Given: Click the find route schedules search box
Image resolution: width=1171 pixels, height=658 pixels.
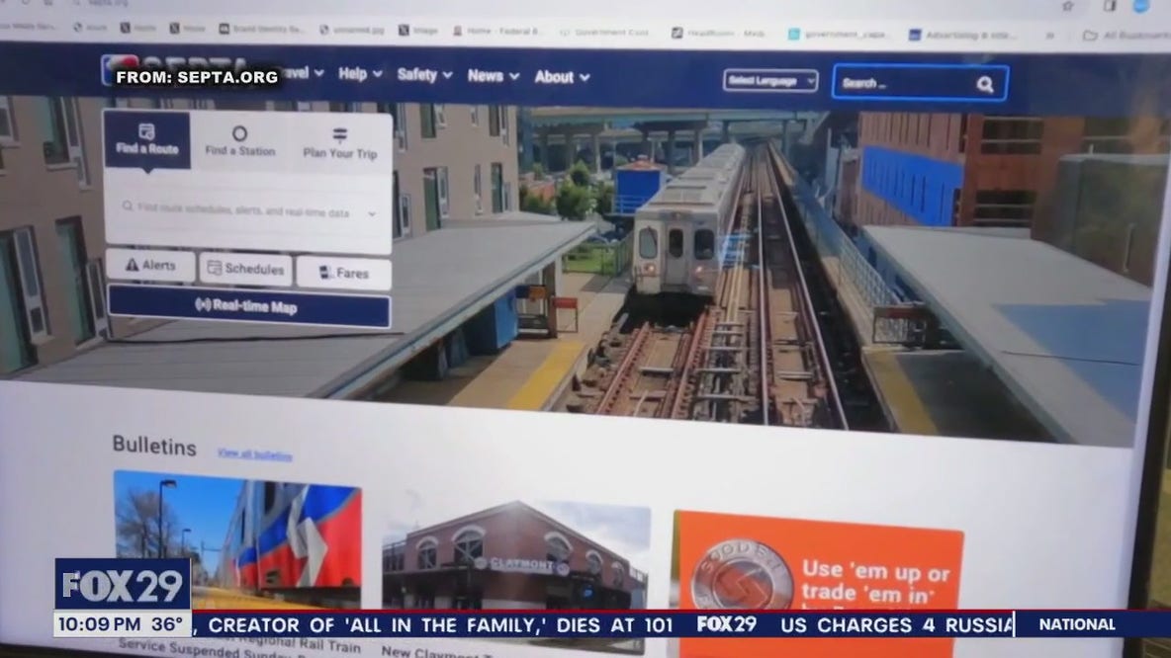Looking at the screenshot, I should 248,209.
